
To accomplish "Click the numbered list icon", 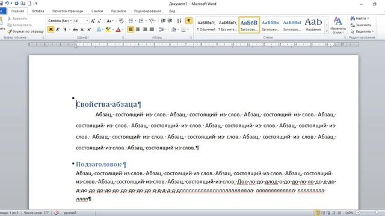I will [141, 21].
